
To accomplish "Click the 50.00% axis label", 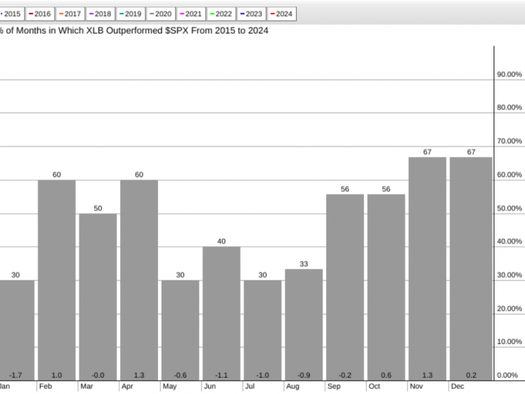I will 509,208.
